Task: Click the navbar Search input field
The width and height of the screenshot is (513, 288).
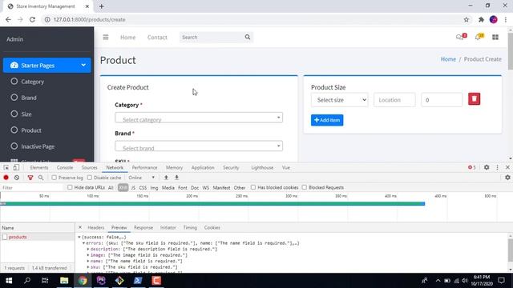Action: [212, 38]
